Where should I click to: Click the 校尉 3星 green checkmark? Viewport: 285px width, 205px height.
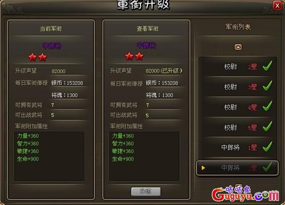tap(267, 86)
